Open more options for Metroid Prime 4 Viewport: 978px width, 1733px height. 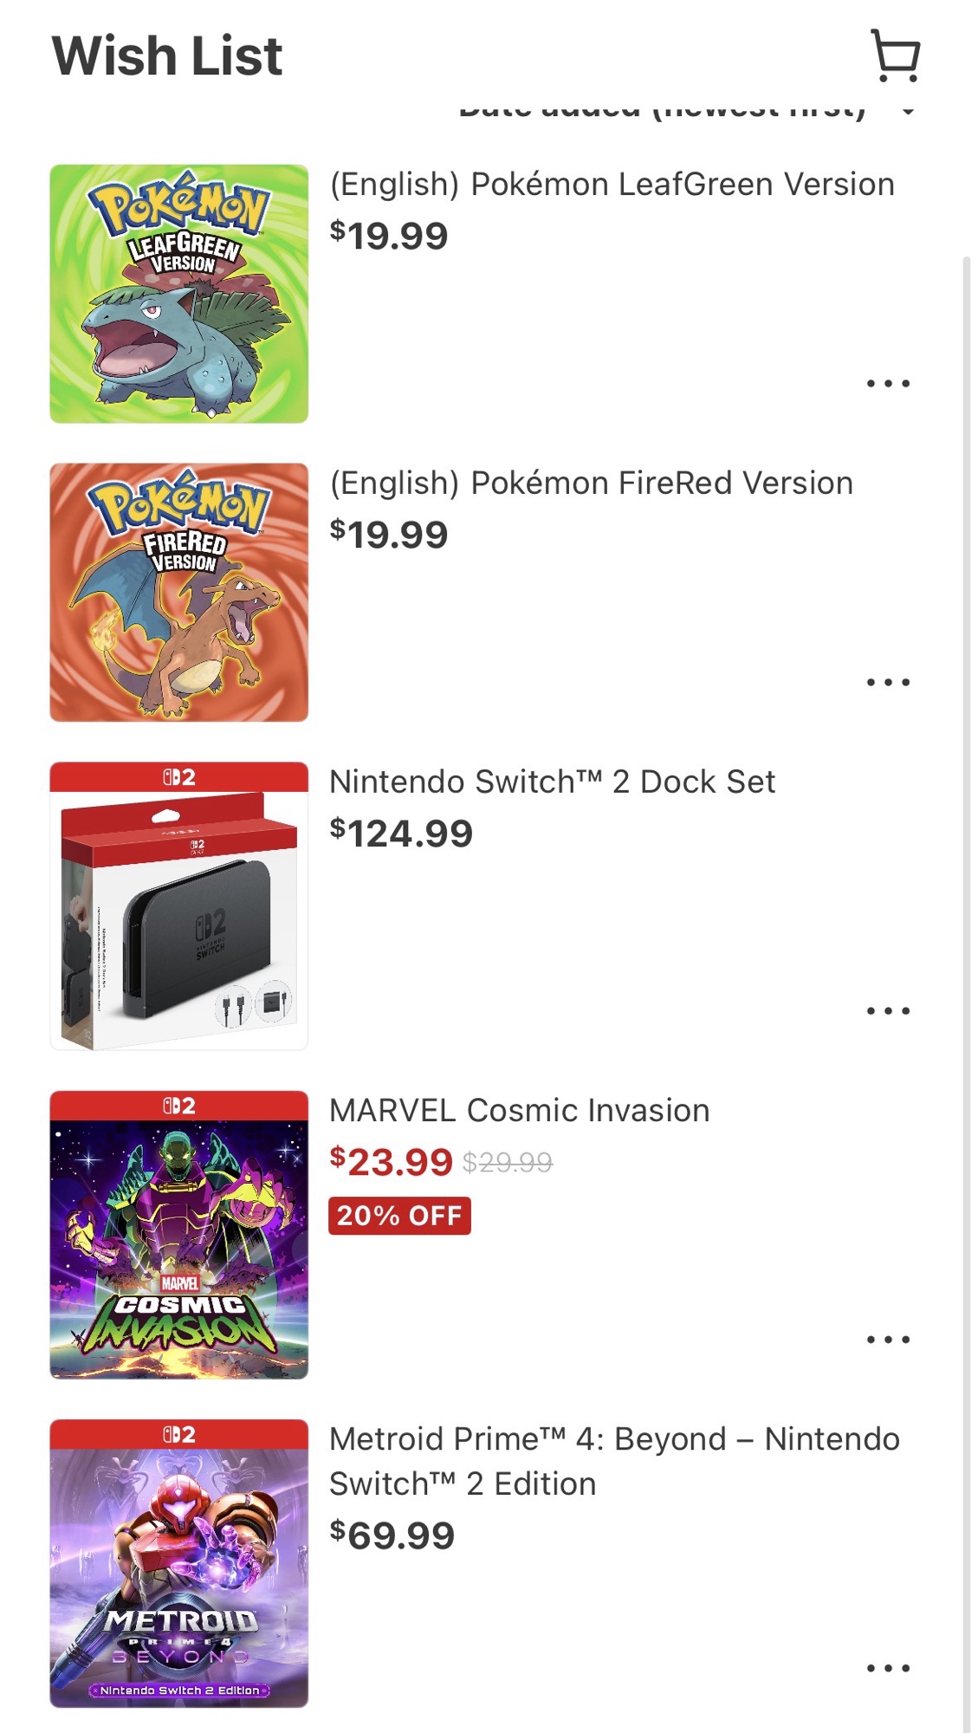pos(888,1667)
